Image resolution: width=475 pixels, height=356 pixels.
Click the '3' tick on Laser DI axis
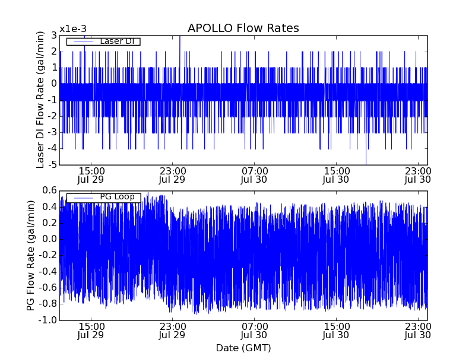54,36
